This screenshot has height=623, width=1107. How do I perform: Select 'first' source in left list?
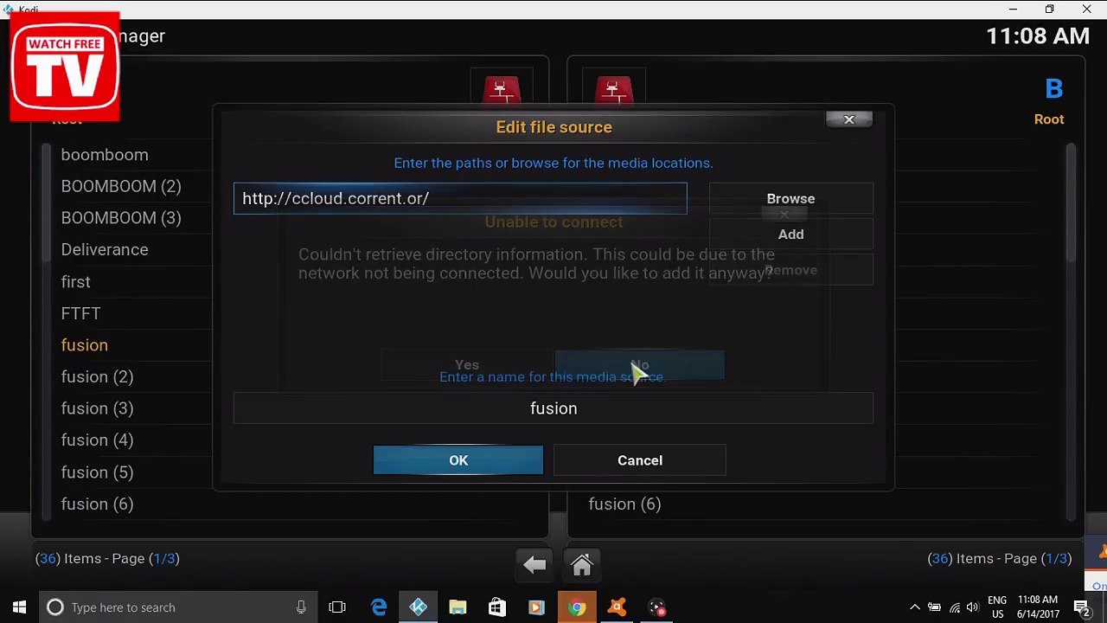tap(76, 281)
